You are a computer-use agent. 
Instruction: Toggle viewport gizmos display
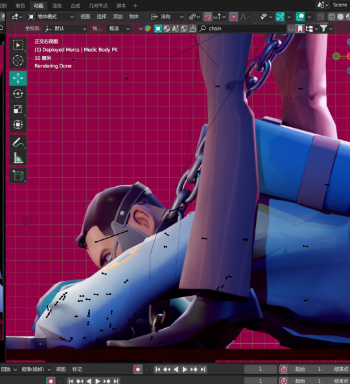[280, 17]
